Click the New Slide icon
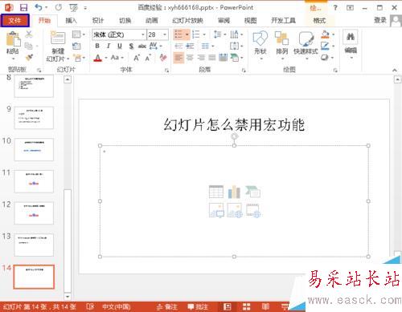Image resolution: width=402 pixels, height=312 pixels. point(58,38)
